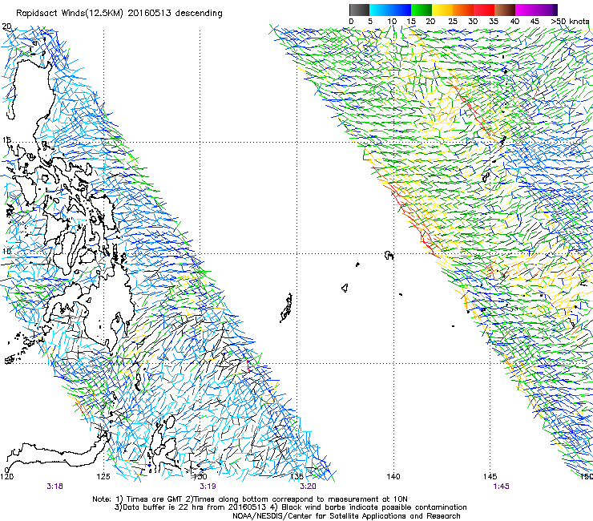
Task: Select the dark purple 45-50 knots segment
Action: 547,10
